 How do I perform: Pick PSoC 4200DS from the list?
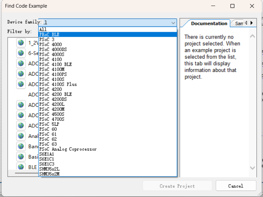pyautogui.click(x=108, y=99)
